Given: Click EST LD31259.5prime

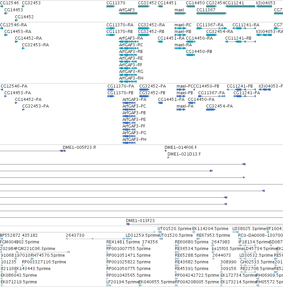Looking at the screenshot, I should (x=142, y=235).
